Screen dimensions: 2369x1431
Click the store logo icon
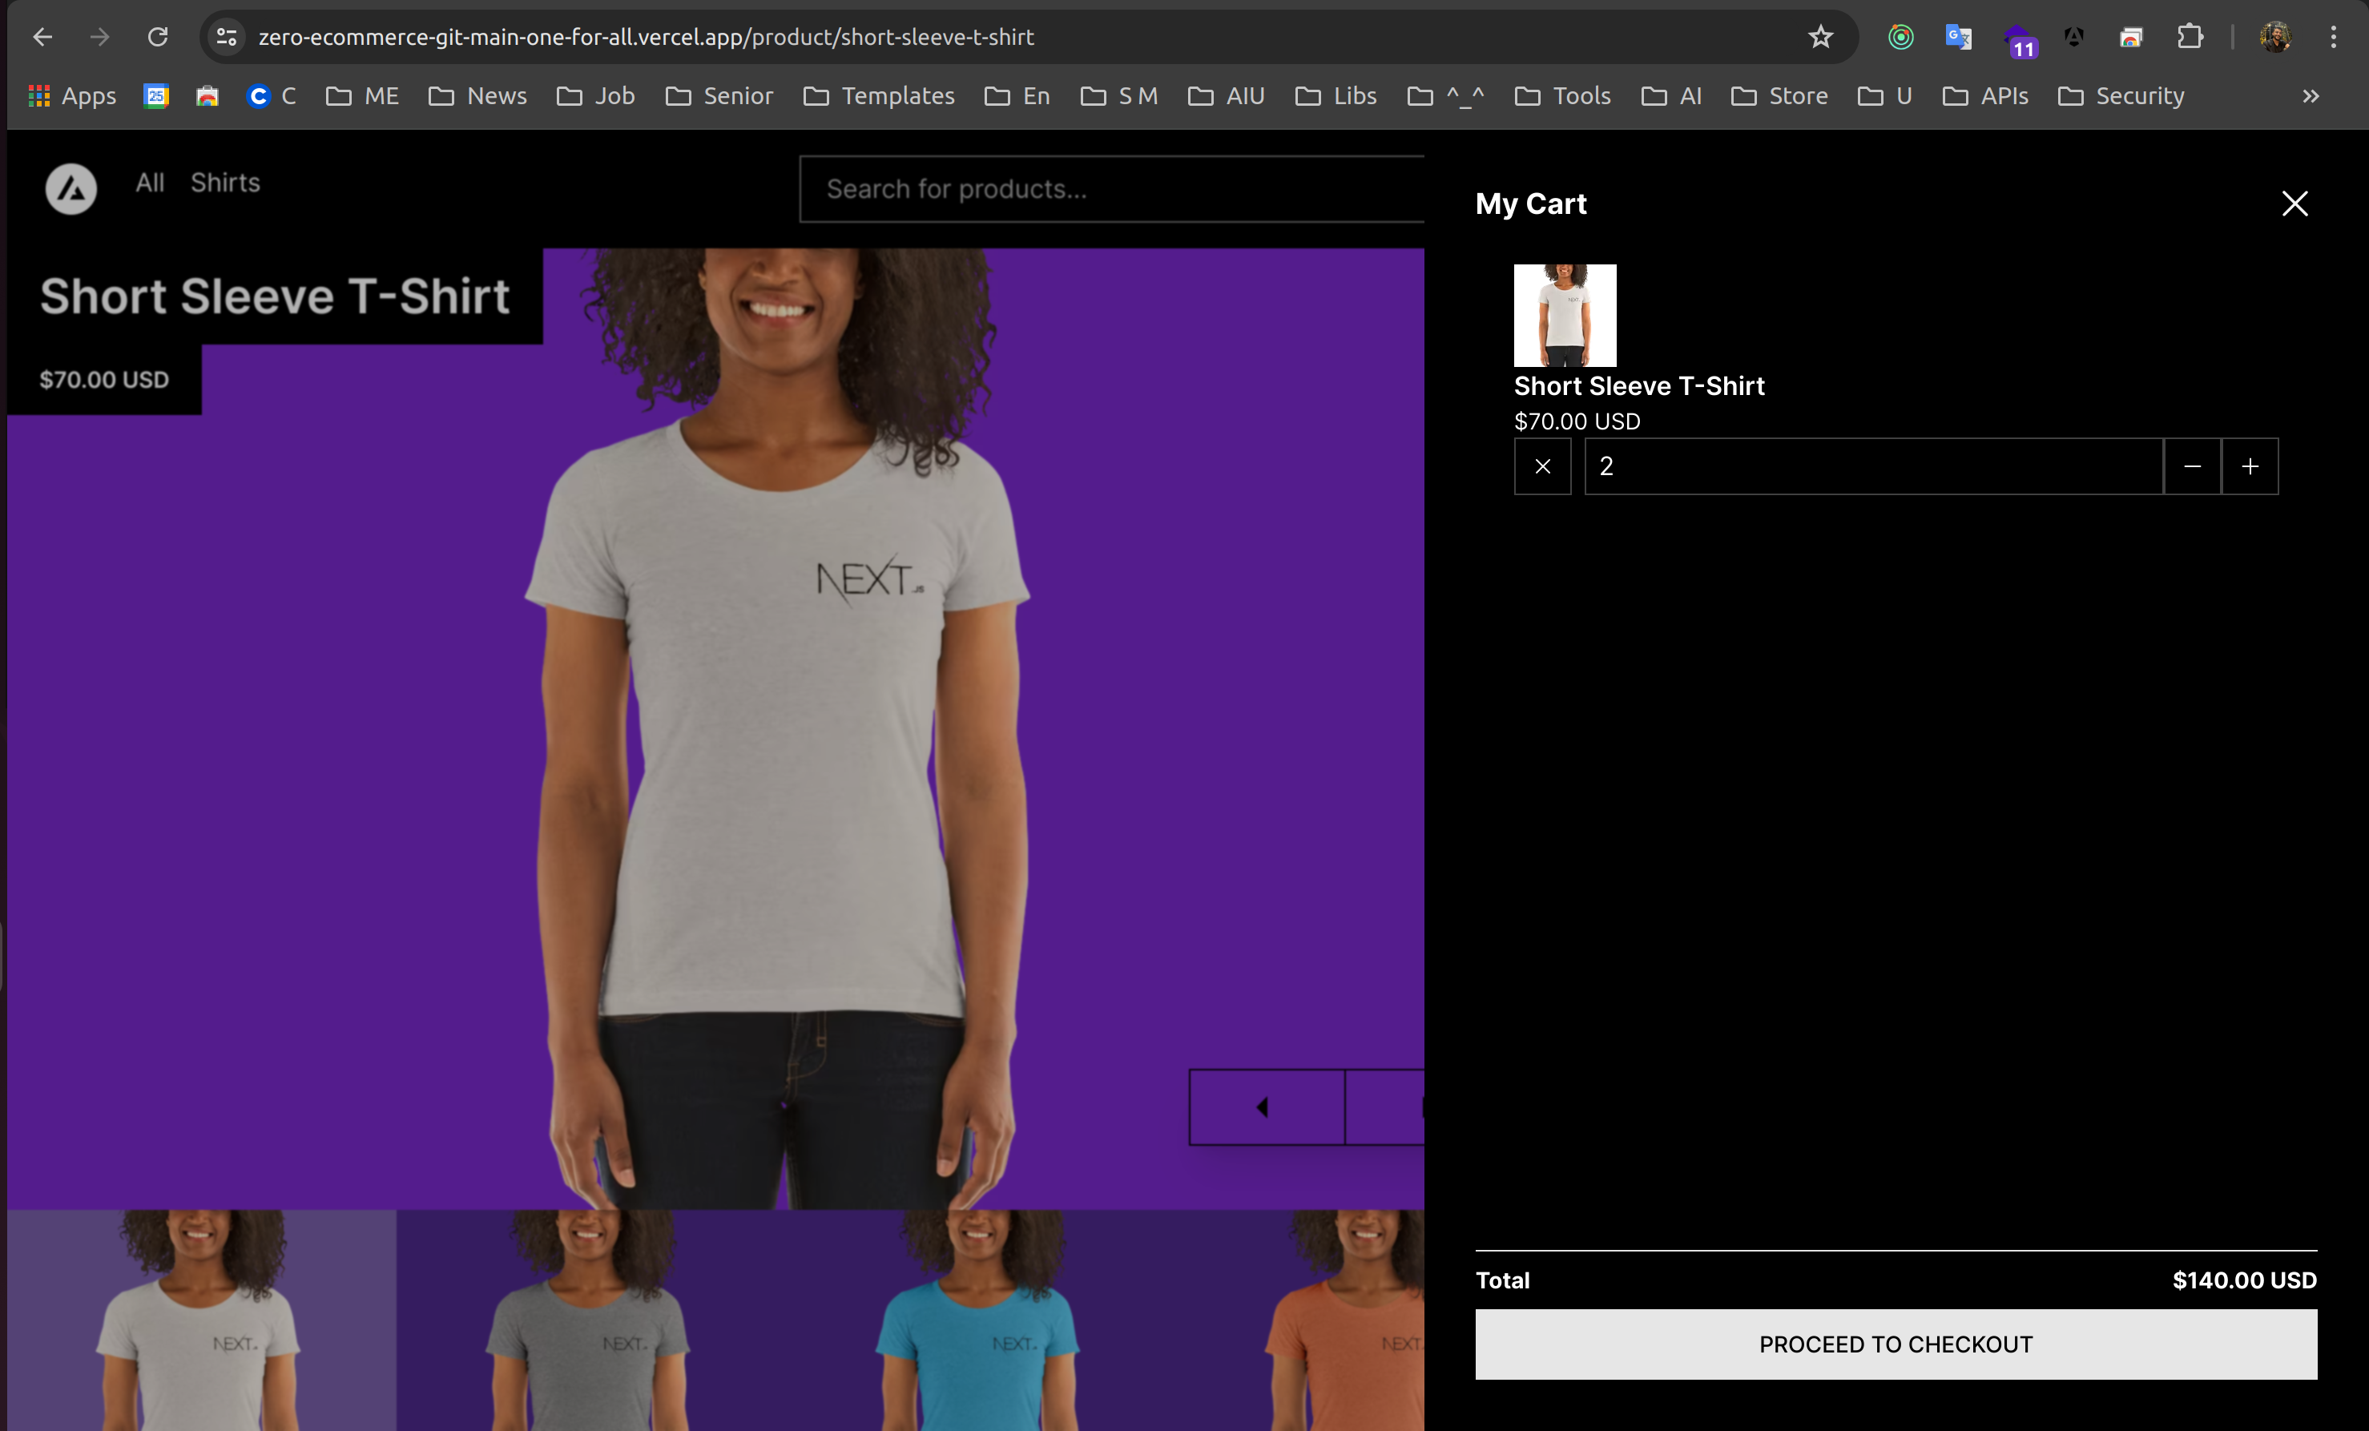[71, 188]
